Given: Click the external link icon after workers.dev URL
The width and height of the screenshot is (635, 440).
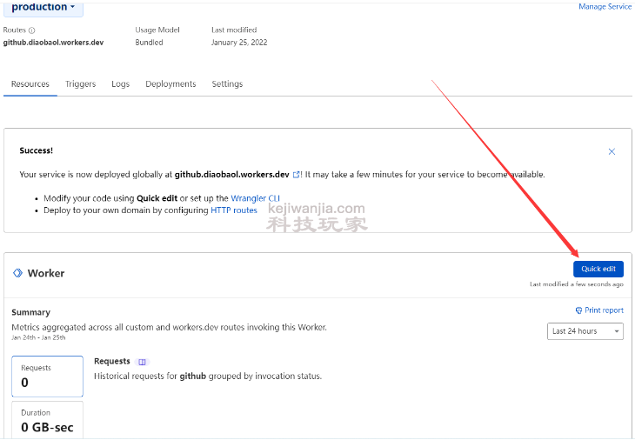Looking at the screenshot, I should 297,175.
